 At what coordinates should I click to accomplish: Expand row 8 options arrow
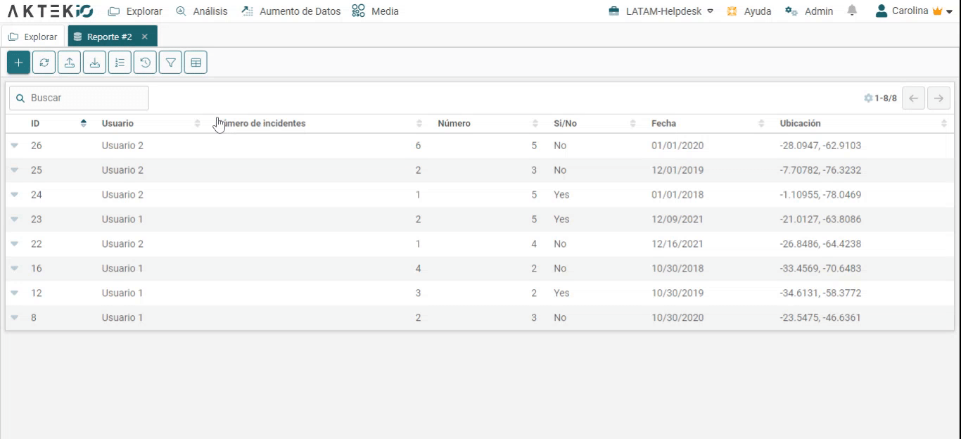[14, 318]
